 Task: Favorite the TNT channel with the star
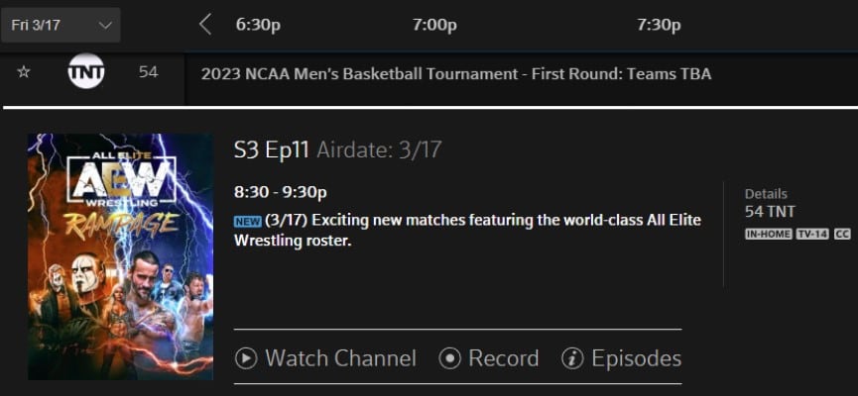coord(24,72)
